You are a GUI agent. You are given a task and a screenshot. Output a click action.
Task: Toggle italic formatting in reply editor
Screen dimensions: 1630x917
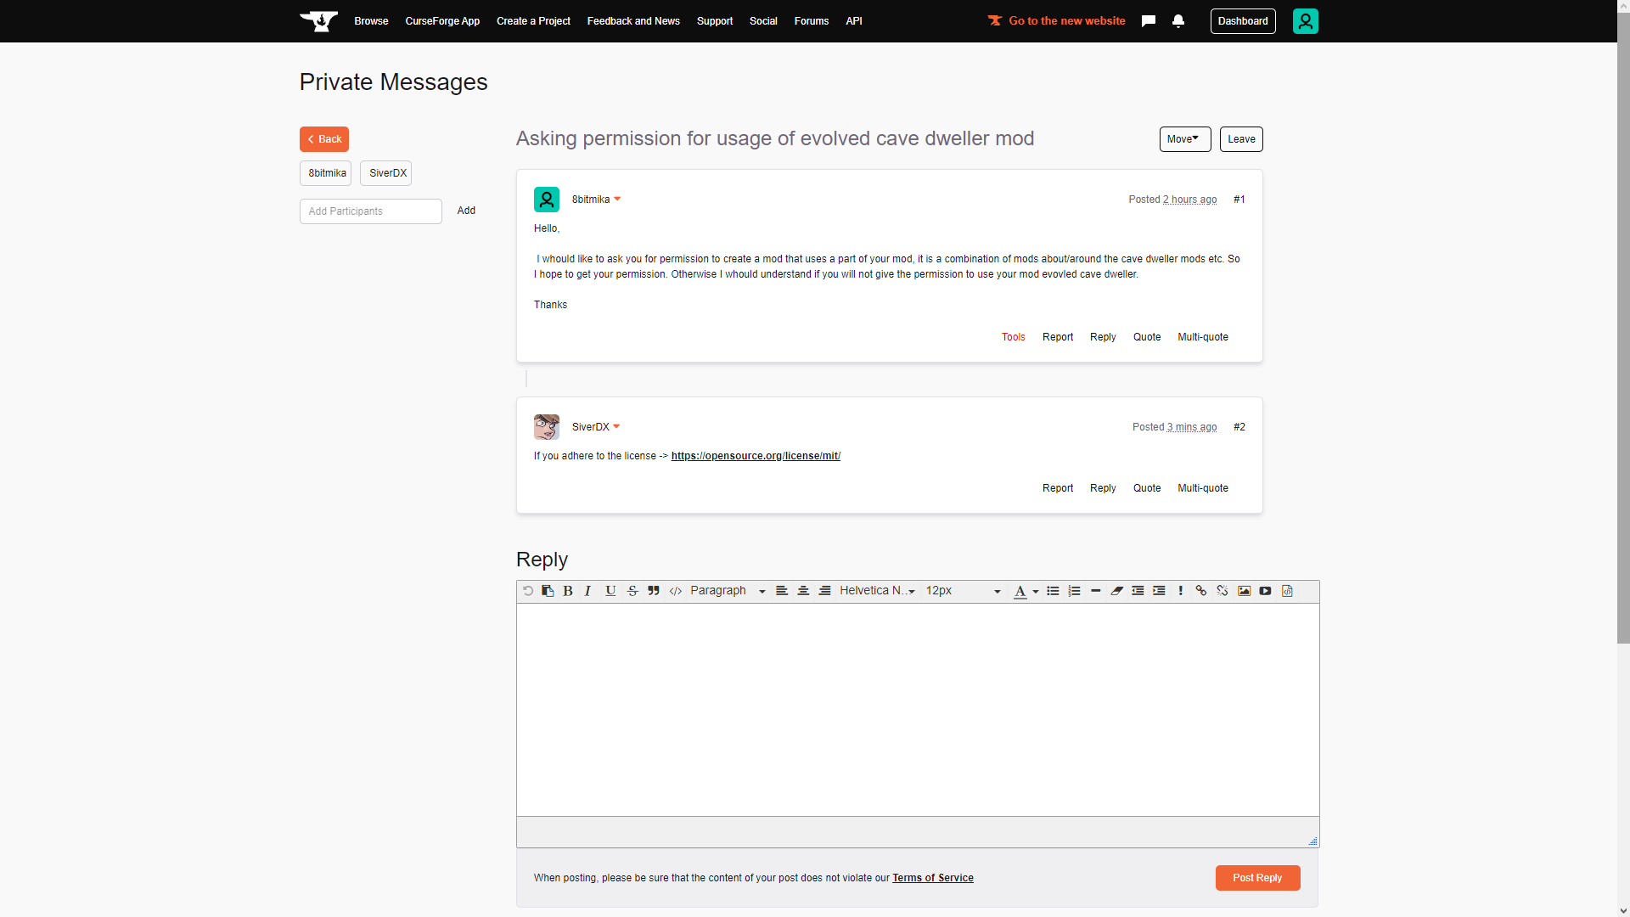[x=587, y=591]
